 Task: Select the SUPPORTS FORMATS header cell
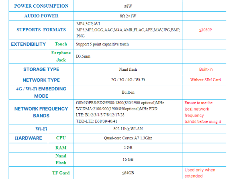point(41,30)
